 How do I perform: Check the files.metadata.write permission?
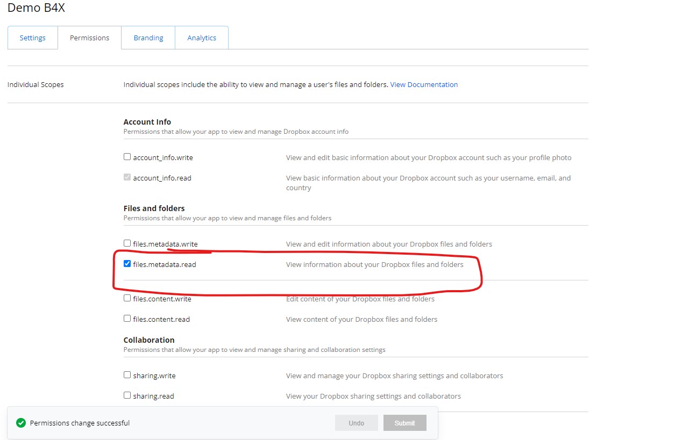(127, 243)
